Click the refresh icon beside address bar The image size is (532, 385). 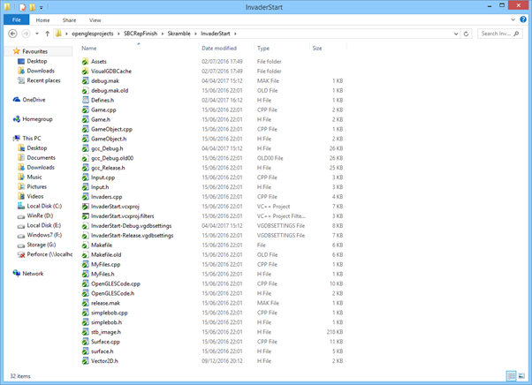coord(467,34)
